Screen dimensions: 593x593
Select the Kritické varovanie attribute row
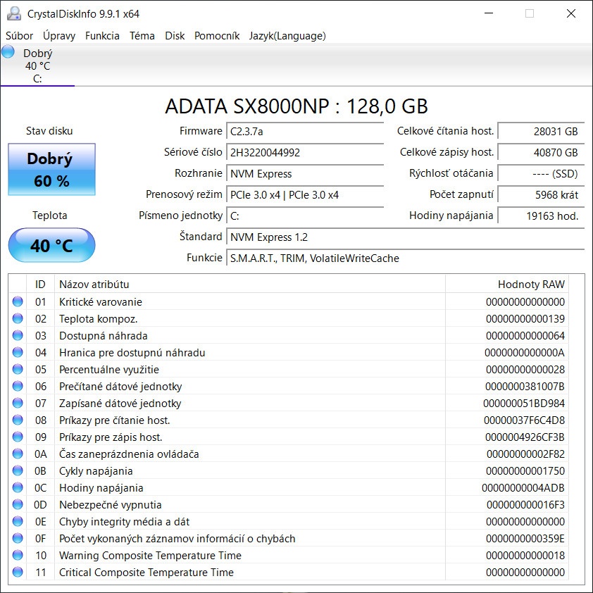point(289,302)
